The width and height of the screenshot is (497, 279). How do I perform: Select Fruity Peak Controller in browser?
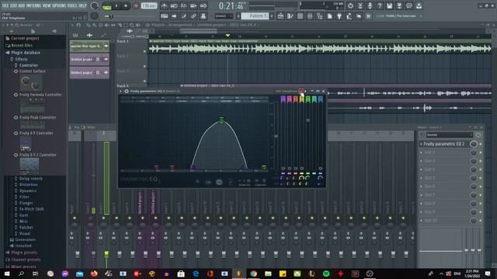point(37,117)
